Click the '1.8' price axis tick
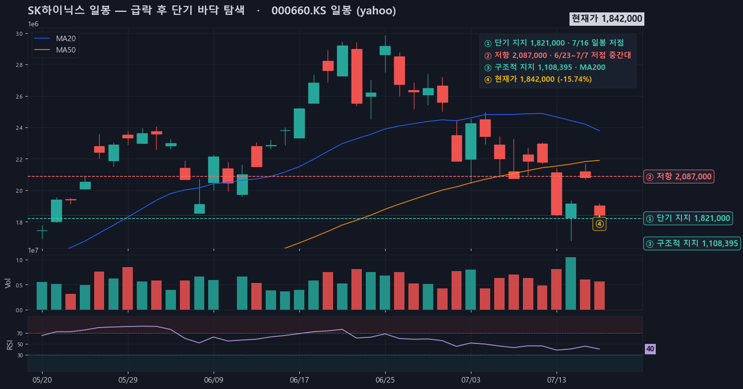 pos(20,222)
